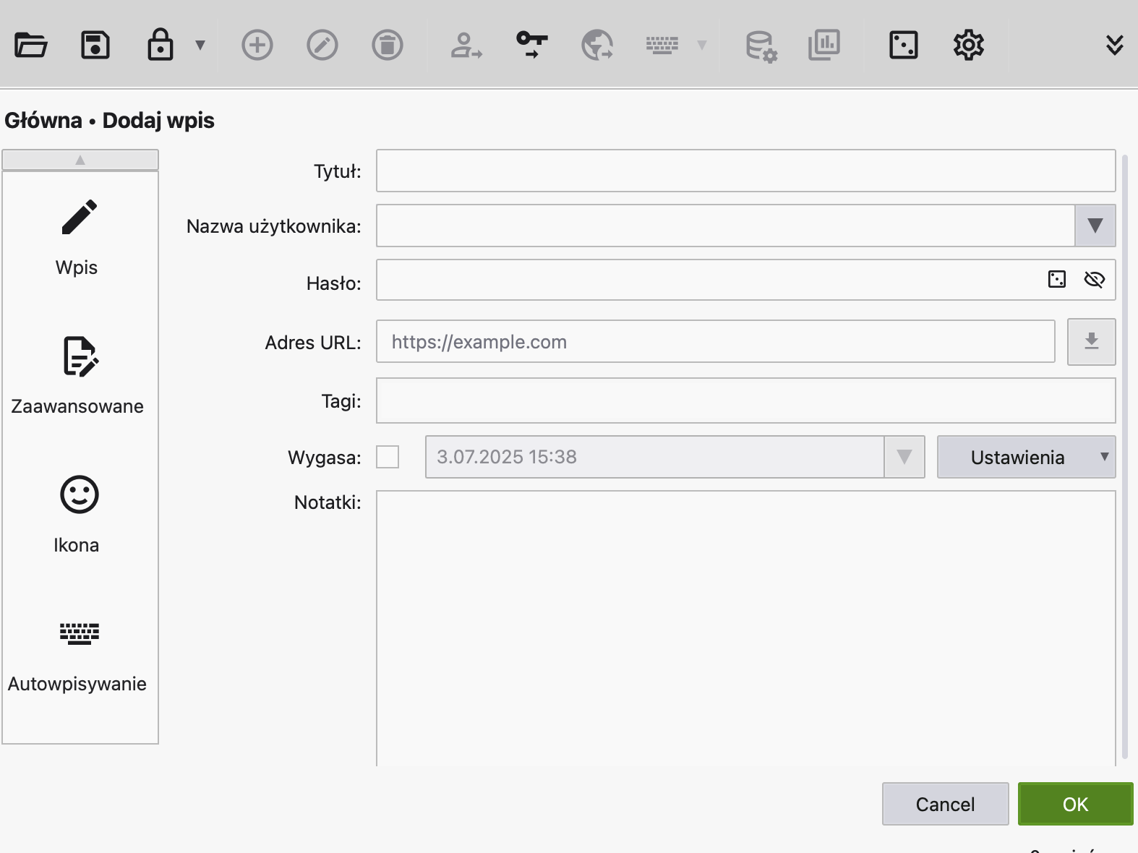Click the Database settings icon
Screen dimensions: 1138x853
(761, 46)
